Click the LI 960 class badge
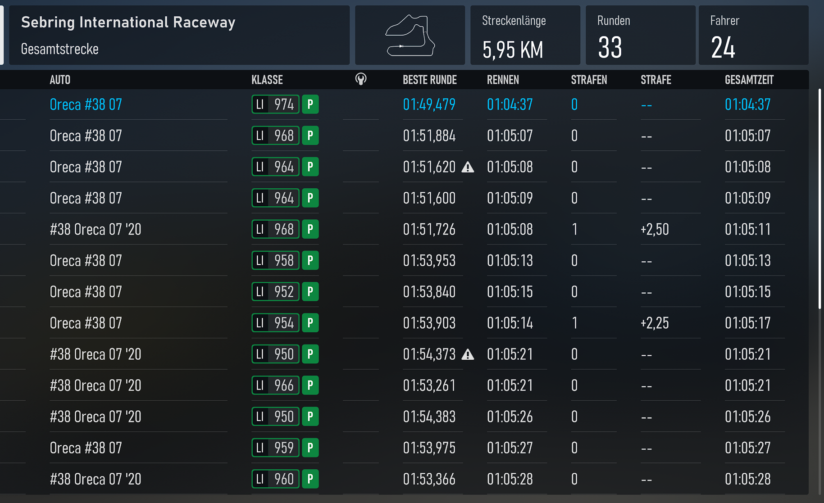Screen dimensions: 824x503 pos(275,479)
